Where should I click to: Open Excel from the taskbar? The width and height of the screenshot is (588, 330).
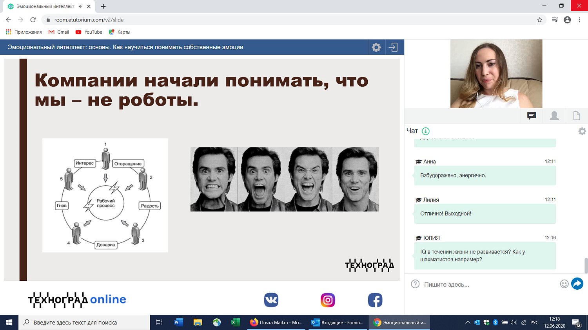(x=236, y=322)
